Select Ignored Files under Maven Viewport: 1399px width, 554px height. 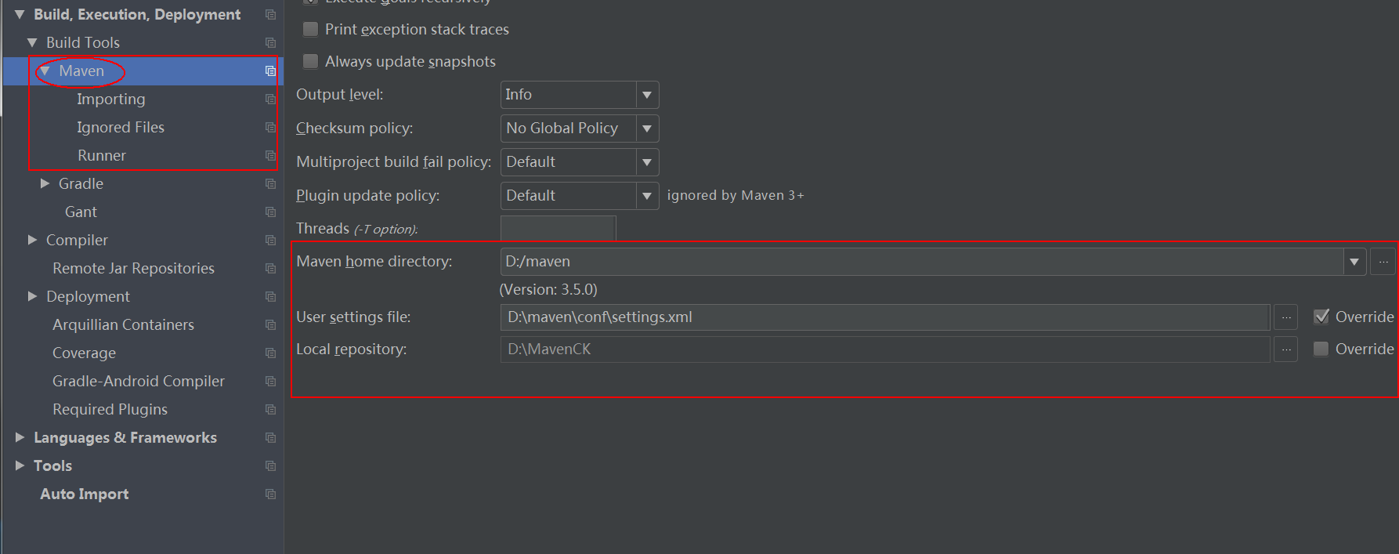pos(121,128)
